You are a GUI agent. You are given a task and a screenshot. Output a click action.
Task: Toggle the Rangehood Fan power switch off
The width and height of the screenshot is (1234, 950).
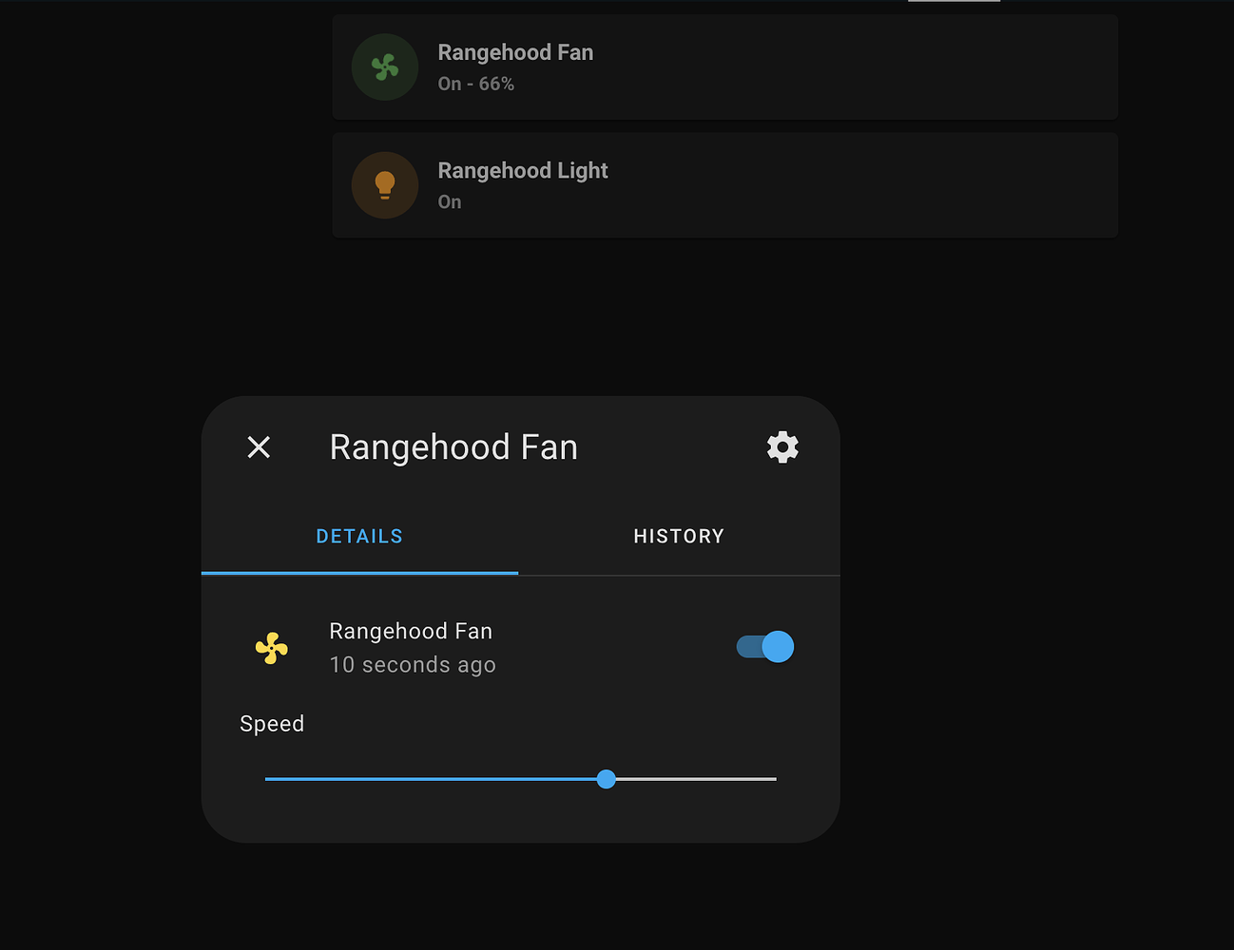coord(764,646)
